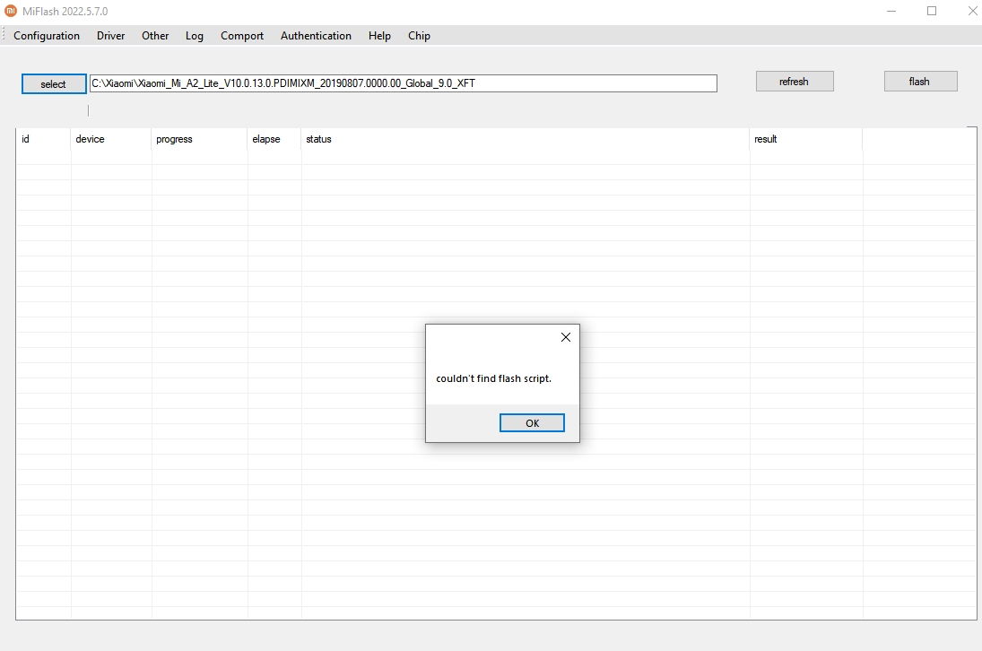The height and width of the screenshot is (651, 982).
Task: Open the Chip menu
Action: click(419, 36)
